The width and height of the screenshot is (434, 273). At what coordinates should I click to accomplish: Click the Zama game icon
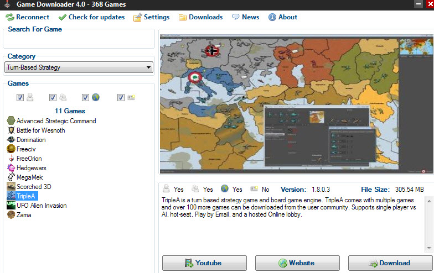tap(11, 214)
